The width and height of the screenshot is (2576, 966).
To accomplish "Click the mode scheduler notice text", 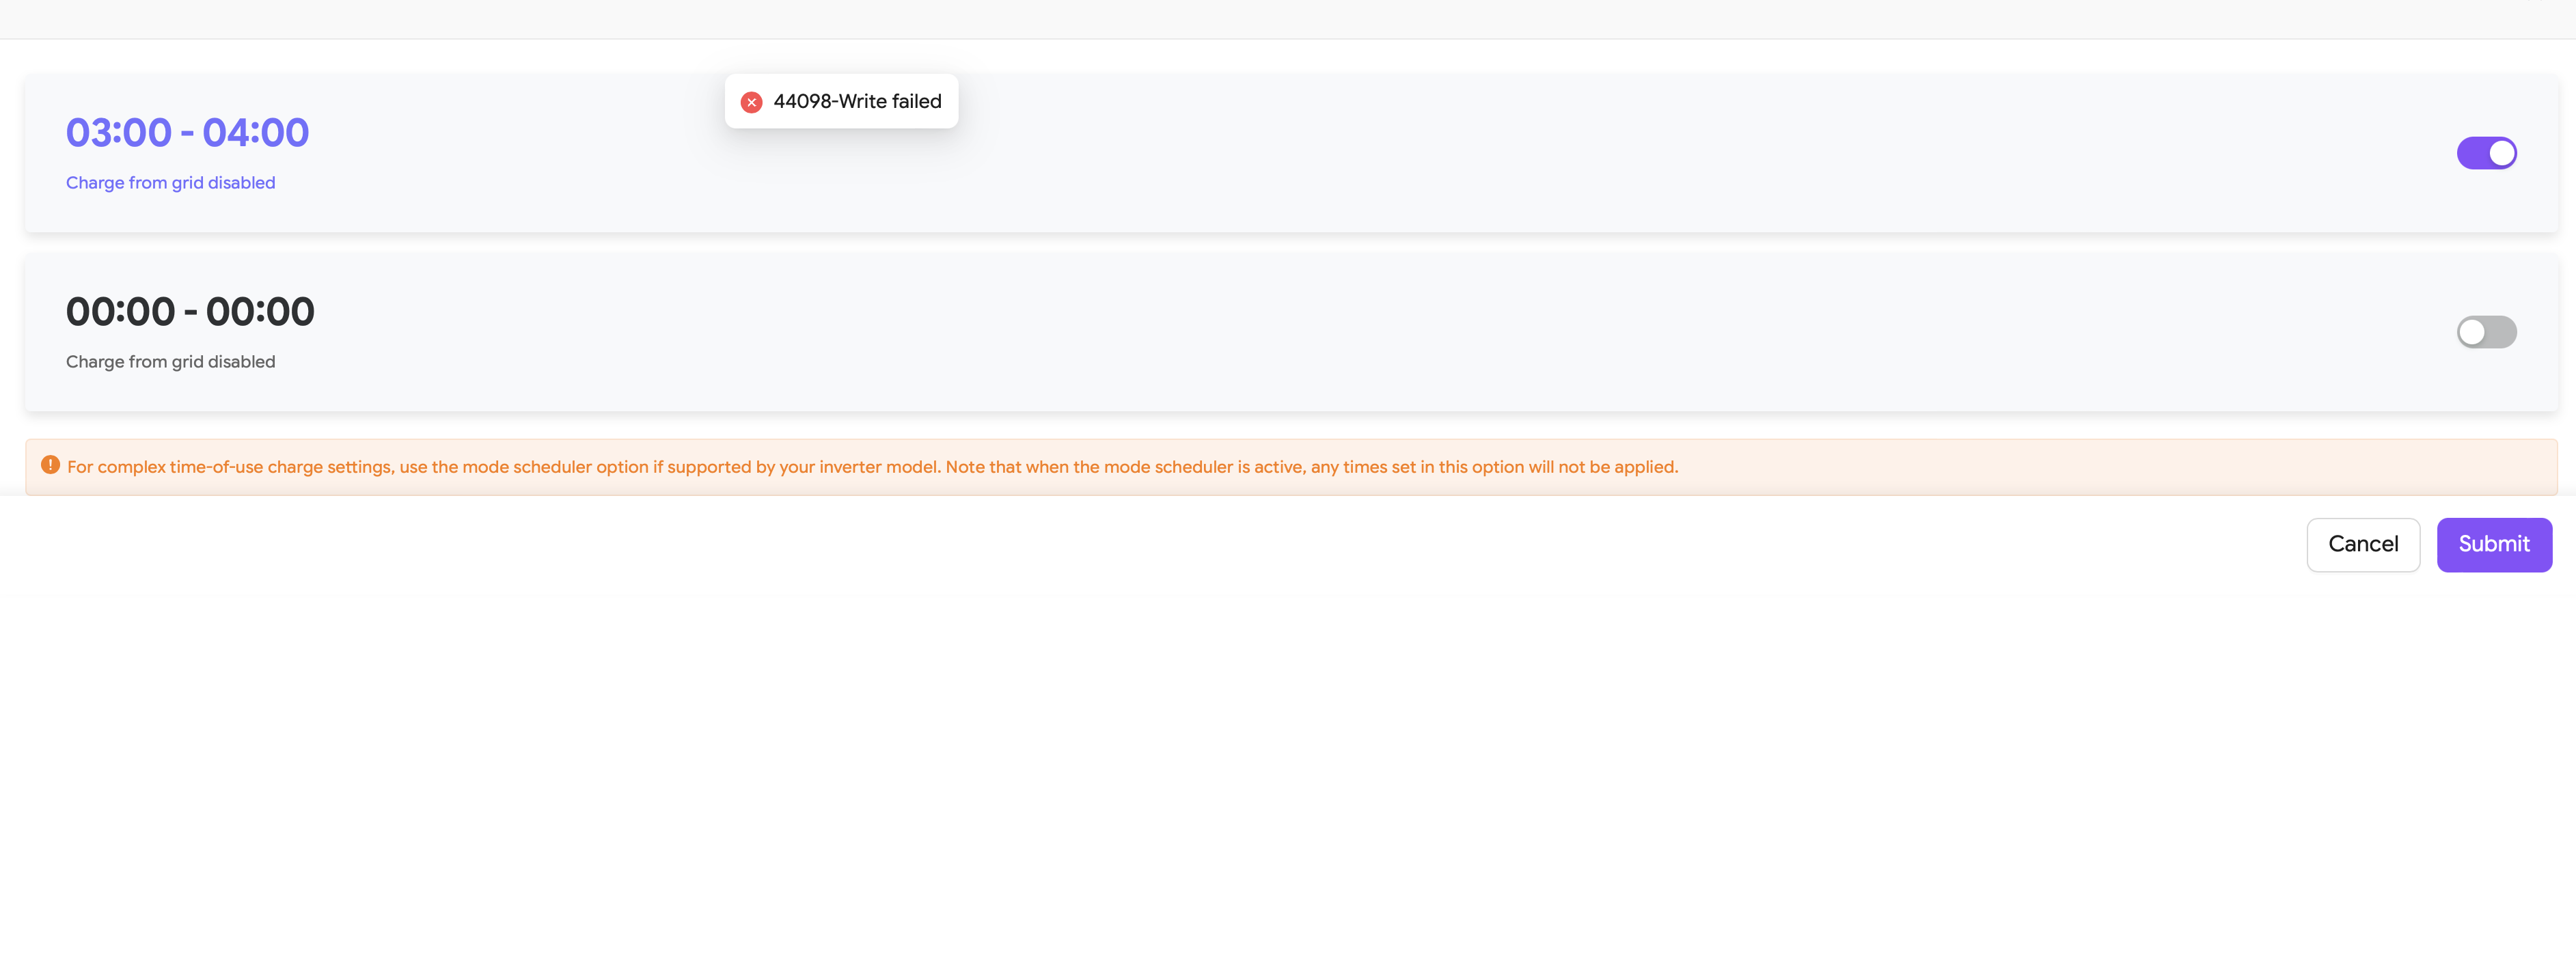I will coord(872,467).
